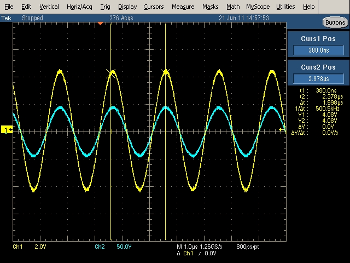Click the Curs2 Pos panel label
The height and width of the screenshot is (263, 350).
(318, 67)
